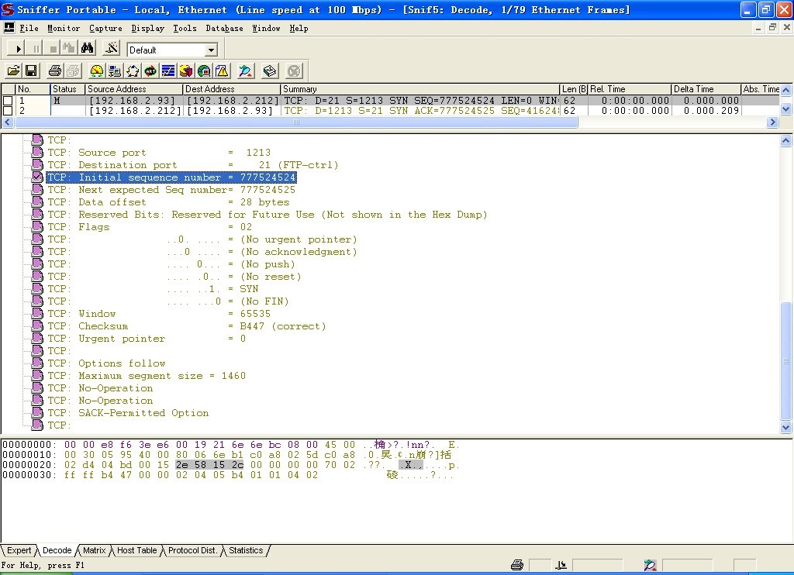Select the Flags = 02 line
This screenshot has height=575, width=794.
pos(150,227)
